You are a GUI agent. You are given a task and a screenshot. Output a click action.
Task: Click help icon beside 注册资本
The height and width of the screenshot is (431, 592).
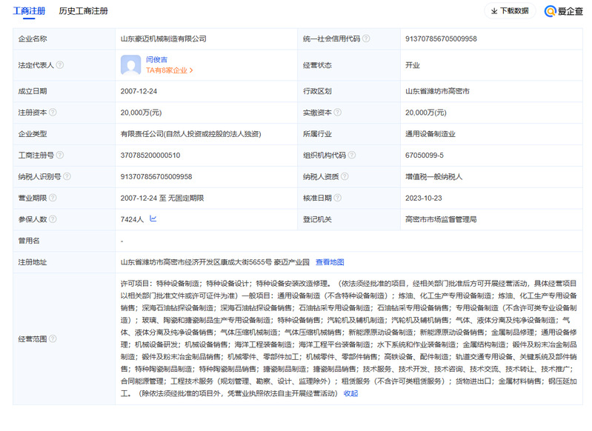54,113
